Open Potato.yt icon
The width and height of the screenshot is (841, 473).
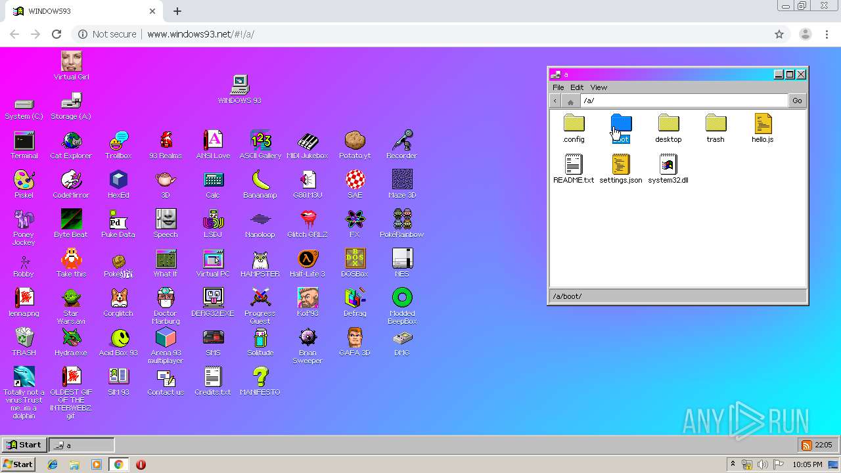pyautogui.click(x=355, y=145)
